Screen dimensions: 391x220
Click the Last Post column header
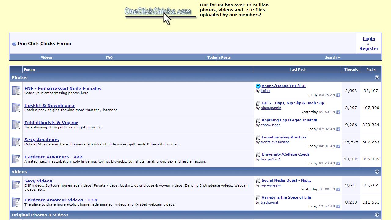click(298, 70)
